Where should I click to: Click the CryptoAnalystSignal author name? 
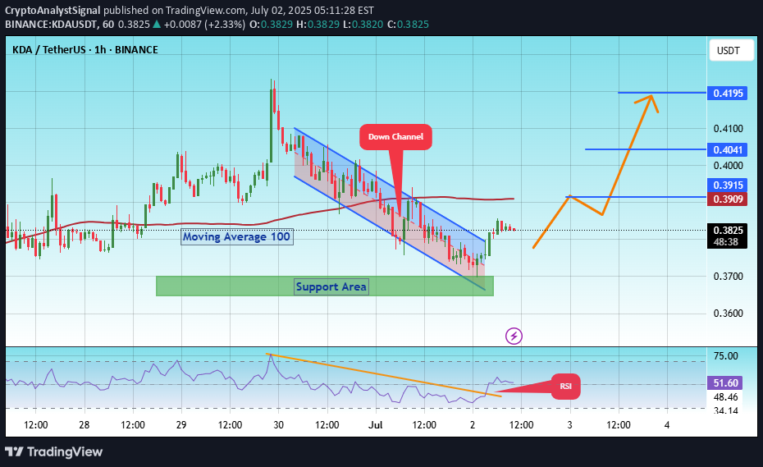pyautogui.click(x=53, y=10)
